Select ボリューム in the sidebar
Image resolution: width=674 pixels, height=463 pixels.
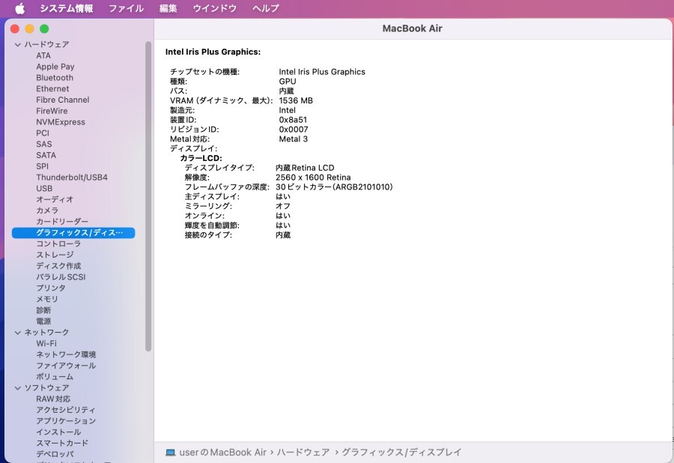click(55, 377)
